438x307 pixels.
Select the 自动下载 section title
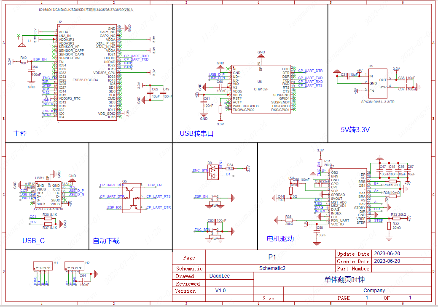[106, 241]
